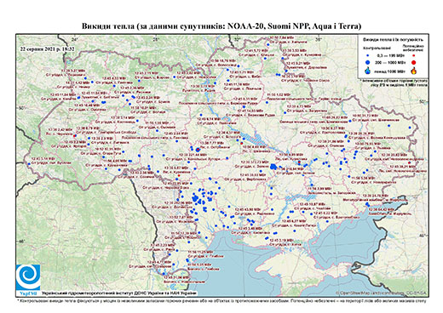Select the blue flame legend icon

point(368,71)
